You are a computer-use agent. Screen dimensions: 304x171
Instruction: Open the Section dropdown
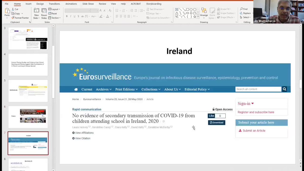point(54,18)
